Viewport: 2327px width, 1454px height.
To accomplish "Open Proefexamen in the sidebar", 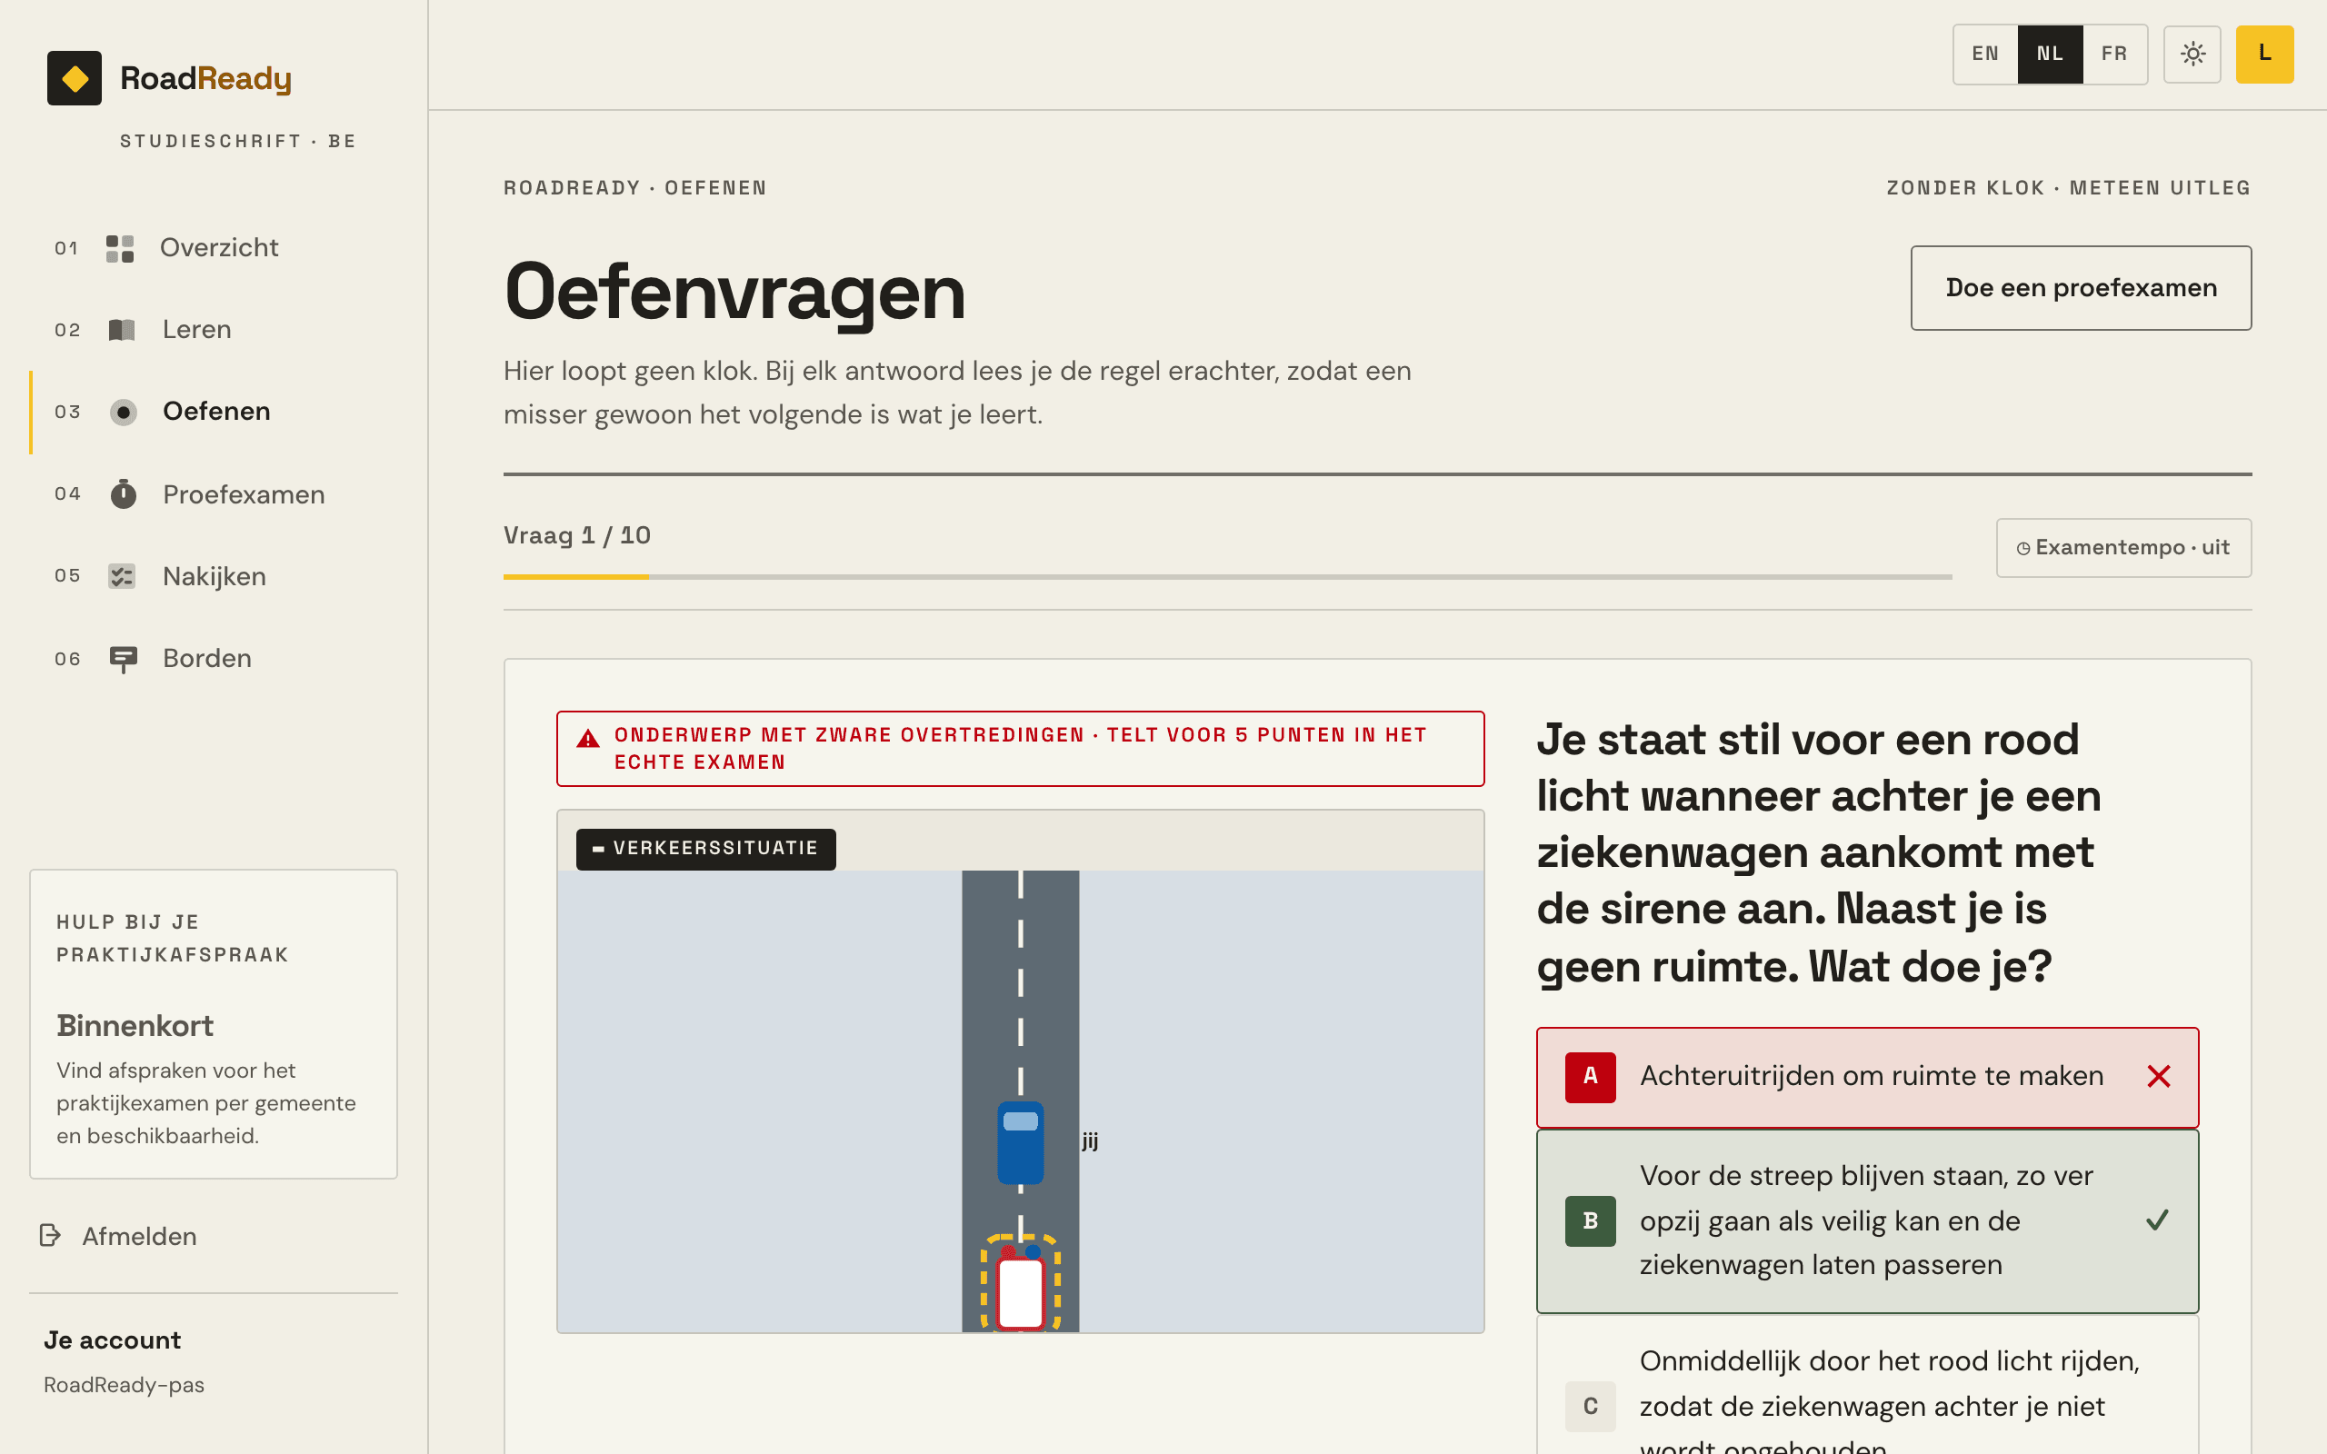I will tap(214, 494).
